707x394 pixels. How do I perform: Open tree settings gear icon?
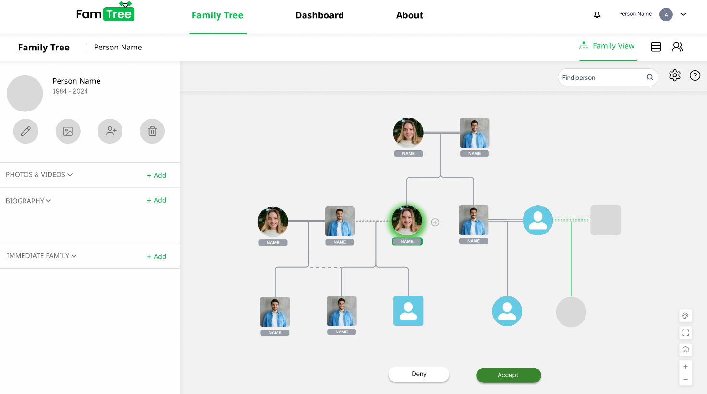click(675, 75)
